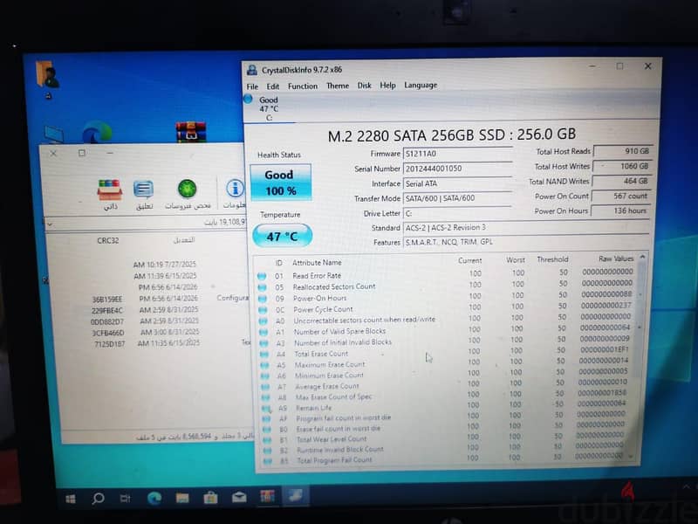Click the Transfer Mode SATA/600 field
The height and width of the screenshot is (524, 698).
(x=457, y=198)
